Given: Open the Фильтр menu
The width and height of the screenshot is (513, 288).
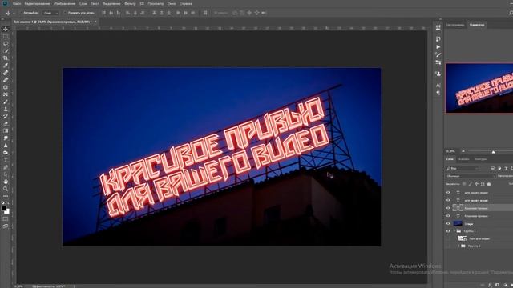Looking at the screenshot, I should click(130, 3).
